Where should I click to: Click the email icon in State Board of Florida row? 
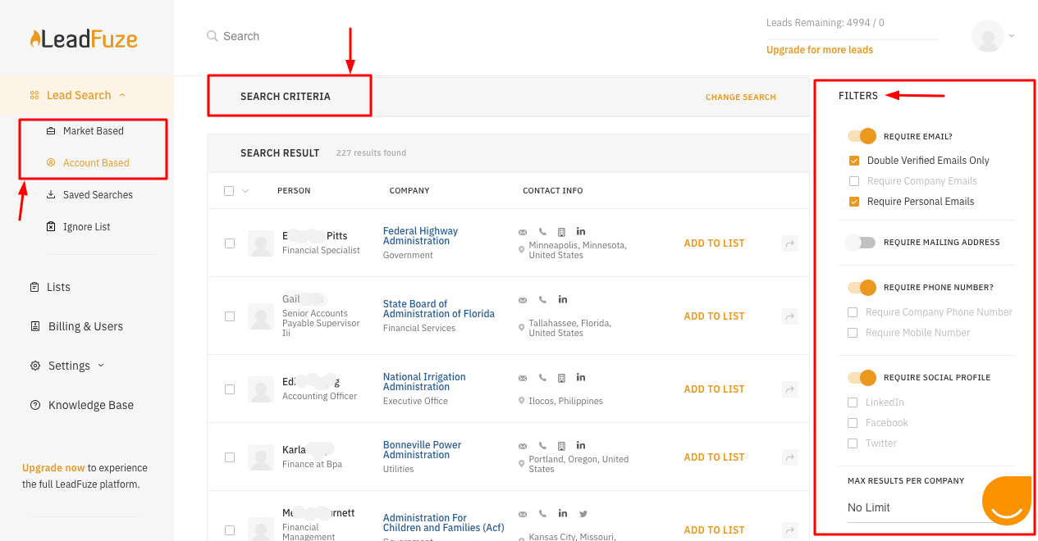click(x=523, y=300)
